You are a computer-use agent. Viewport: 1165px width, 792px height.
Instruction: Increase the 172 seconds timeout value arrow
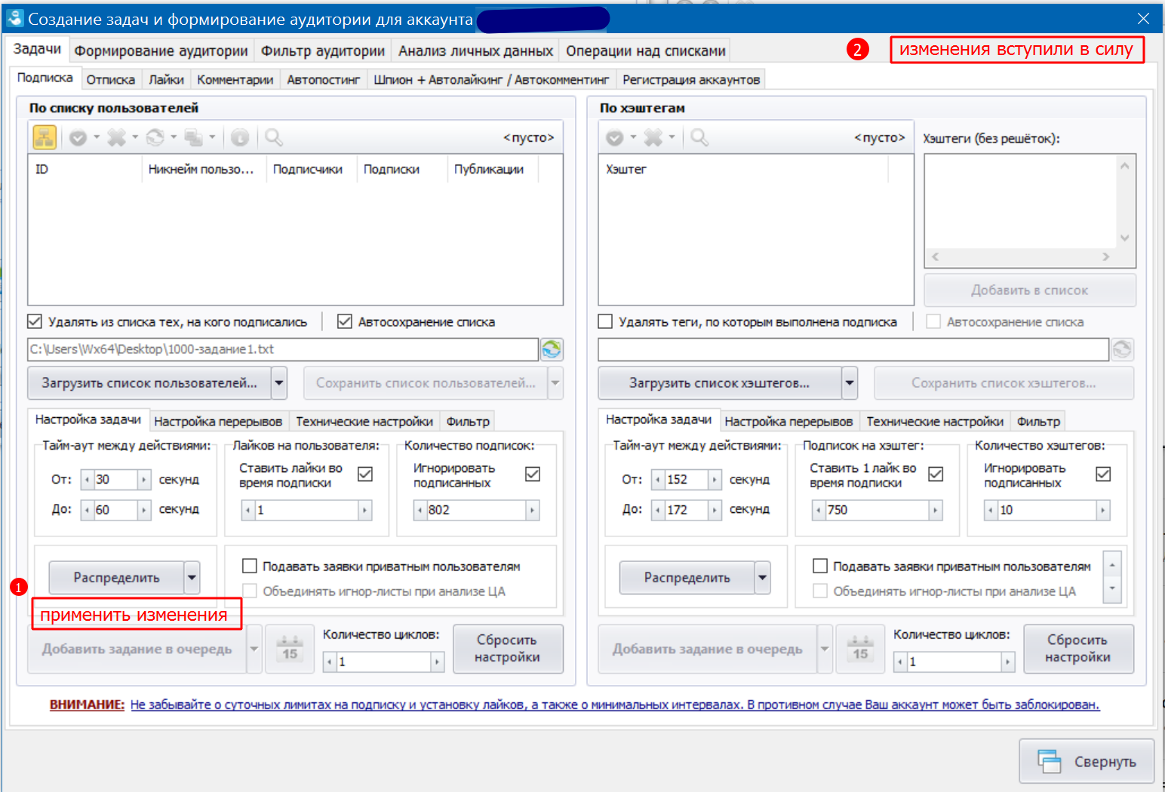coord(714,511)
